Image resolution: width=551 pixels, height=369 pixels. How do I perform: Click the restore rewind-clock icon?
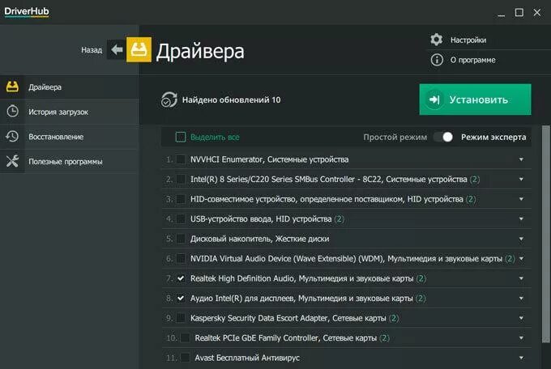coord(12,136)
